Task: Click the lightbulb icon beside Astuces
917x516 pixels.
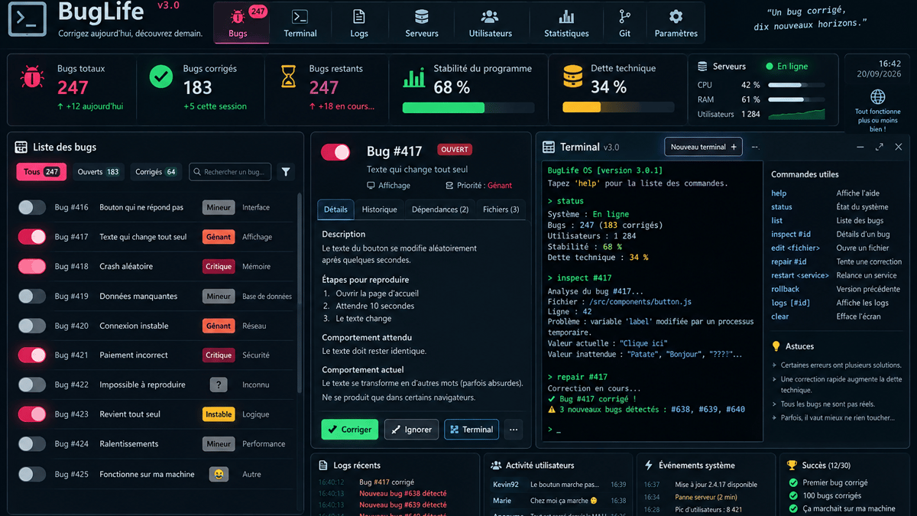Action: point(776,346)
